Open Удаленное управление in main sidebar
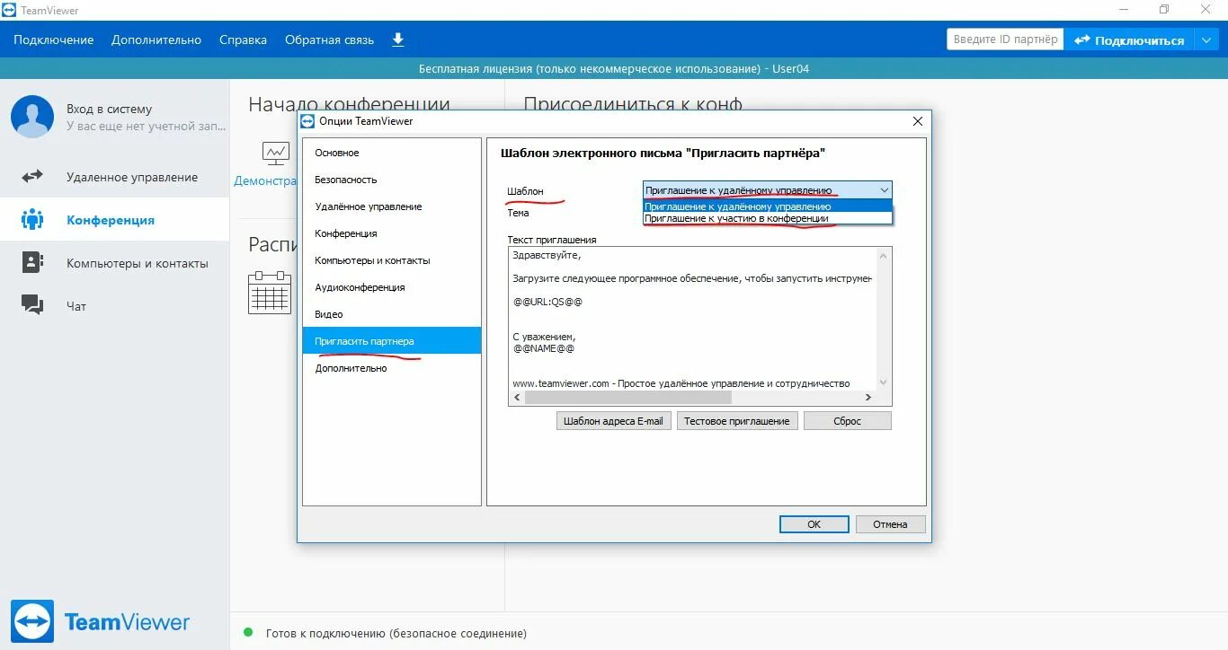 tap(115, 177)
